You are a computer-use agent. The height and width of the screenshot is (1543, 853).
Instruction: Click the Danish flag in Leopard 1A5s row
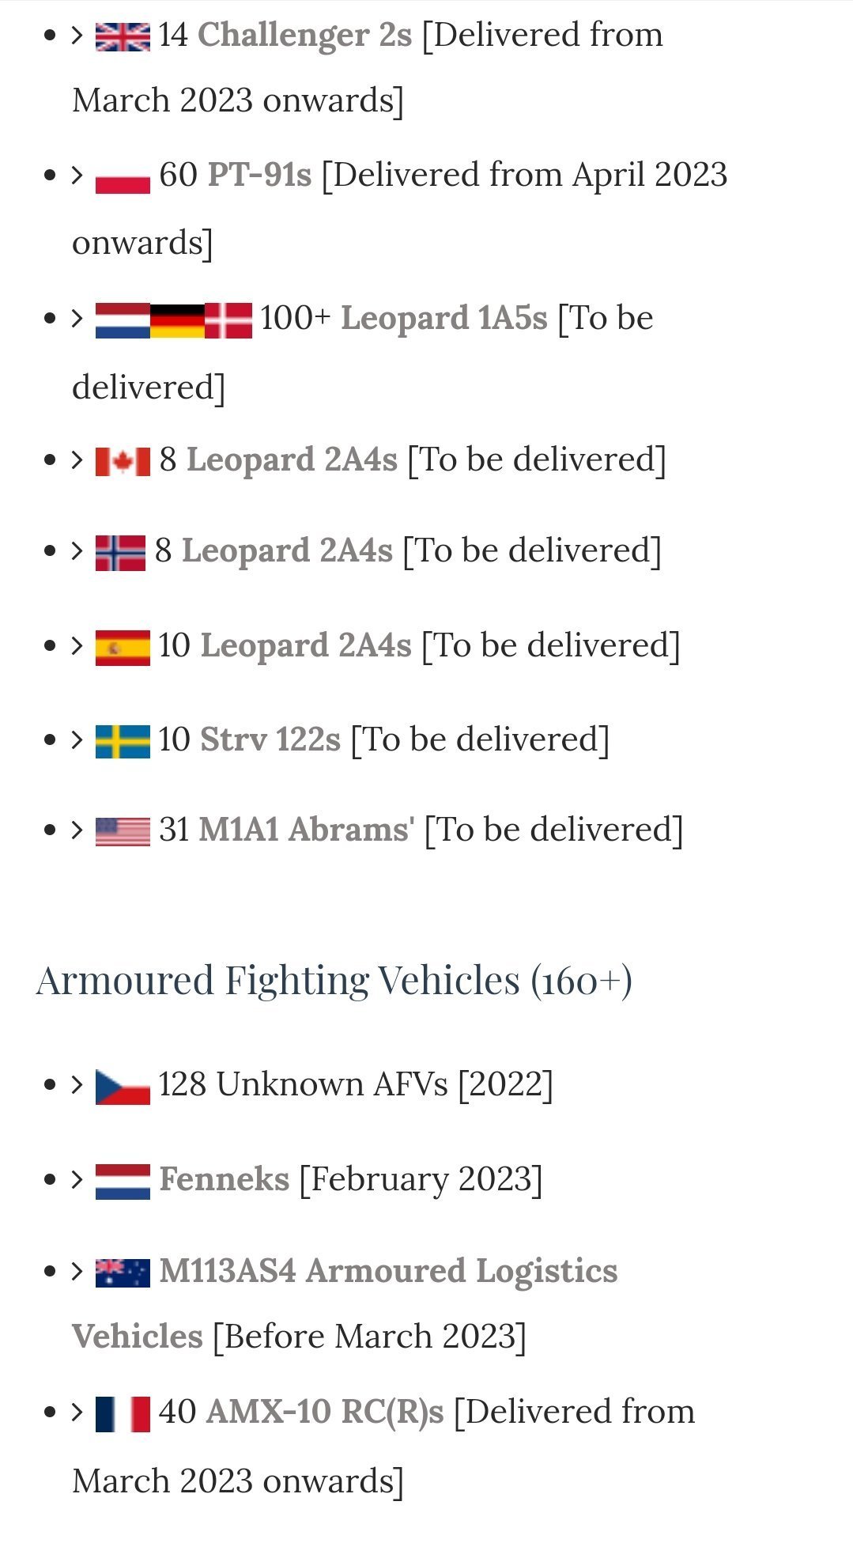[x=228, y=320]
